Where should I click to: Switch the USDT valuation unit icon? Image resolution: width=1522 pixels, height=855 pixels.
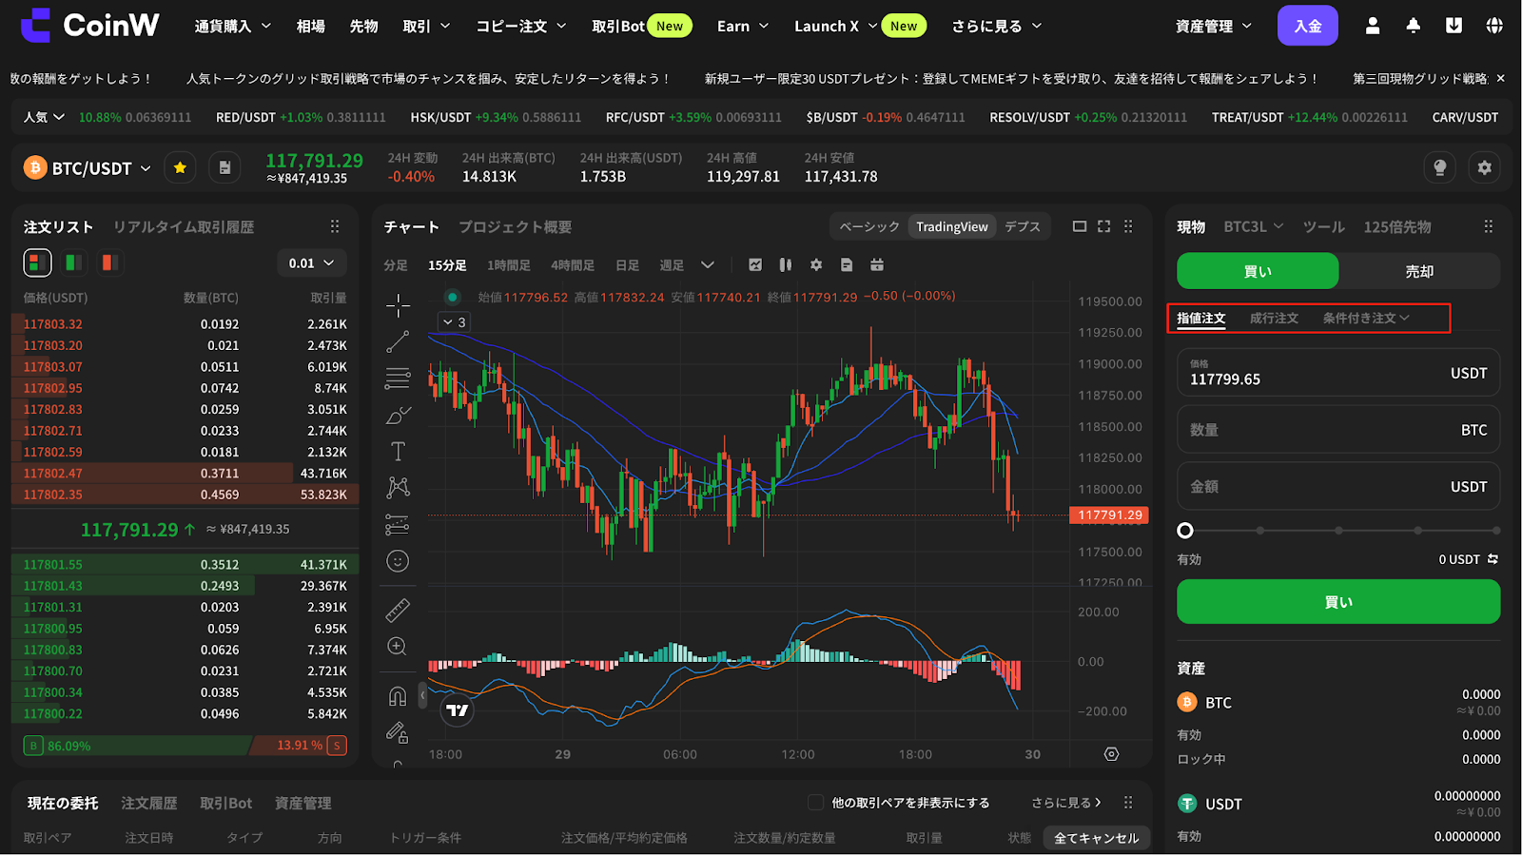tap(1493, 559)
